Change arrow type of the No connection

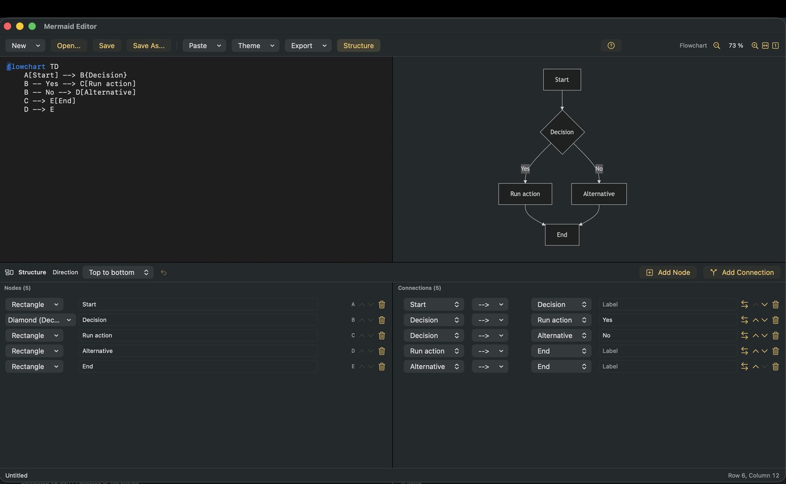[x=490, y=336]
